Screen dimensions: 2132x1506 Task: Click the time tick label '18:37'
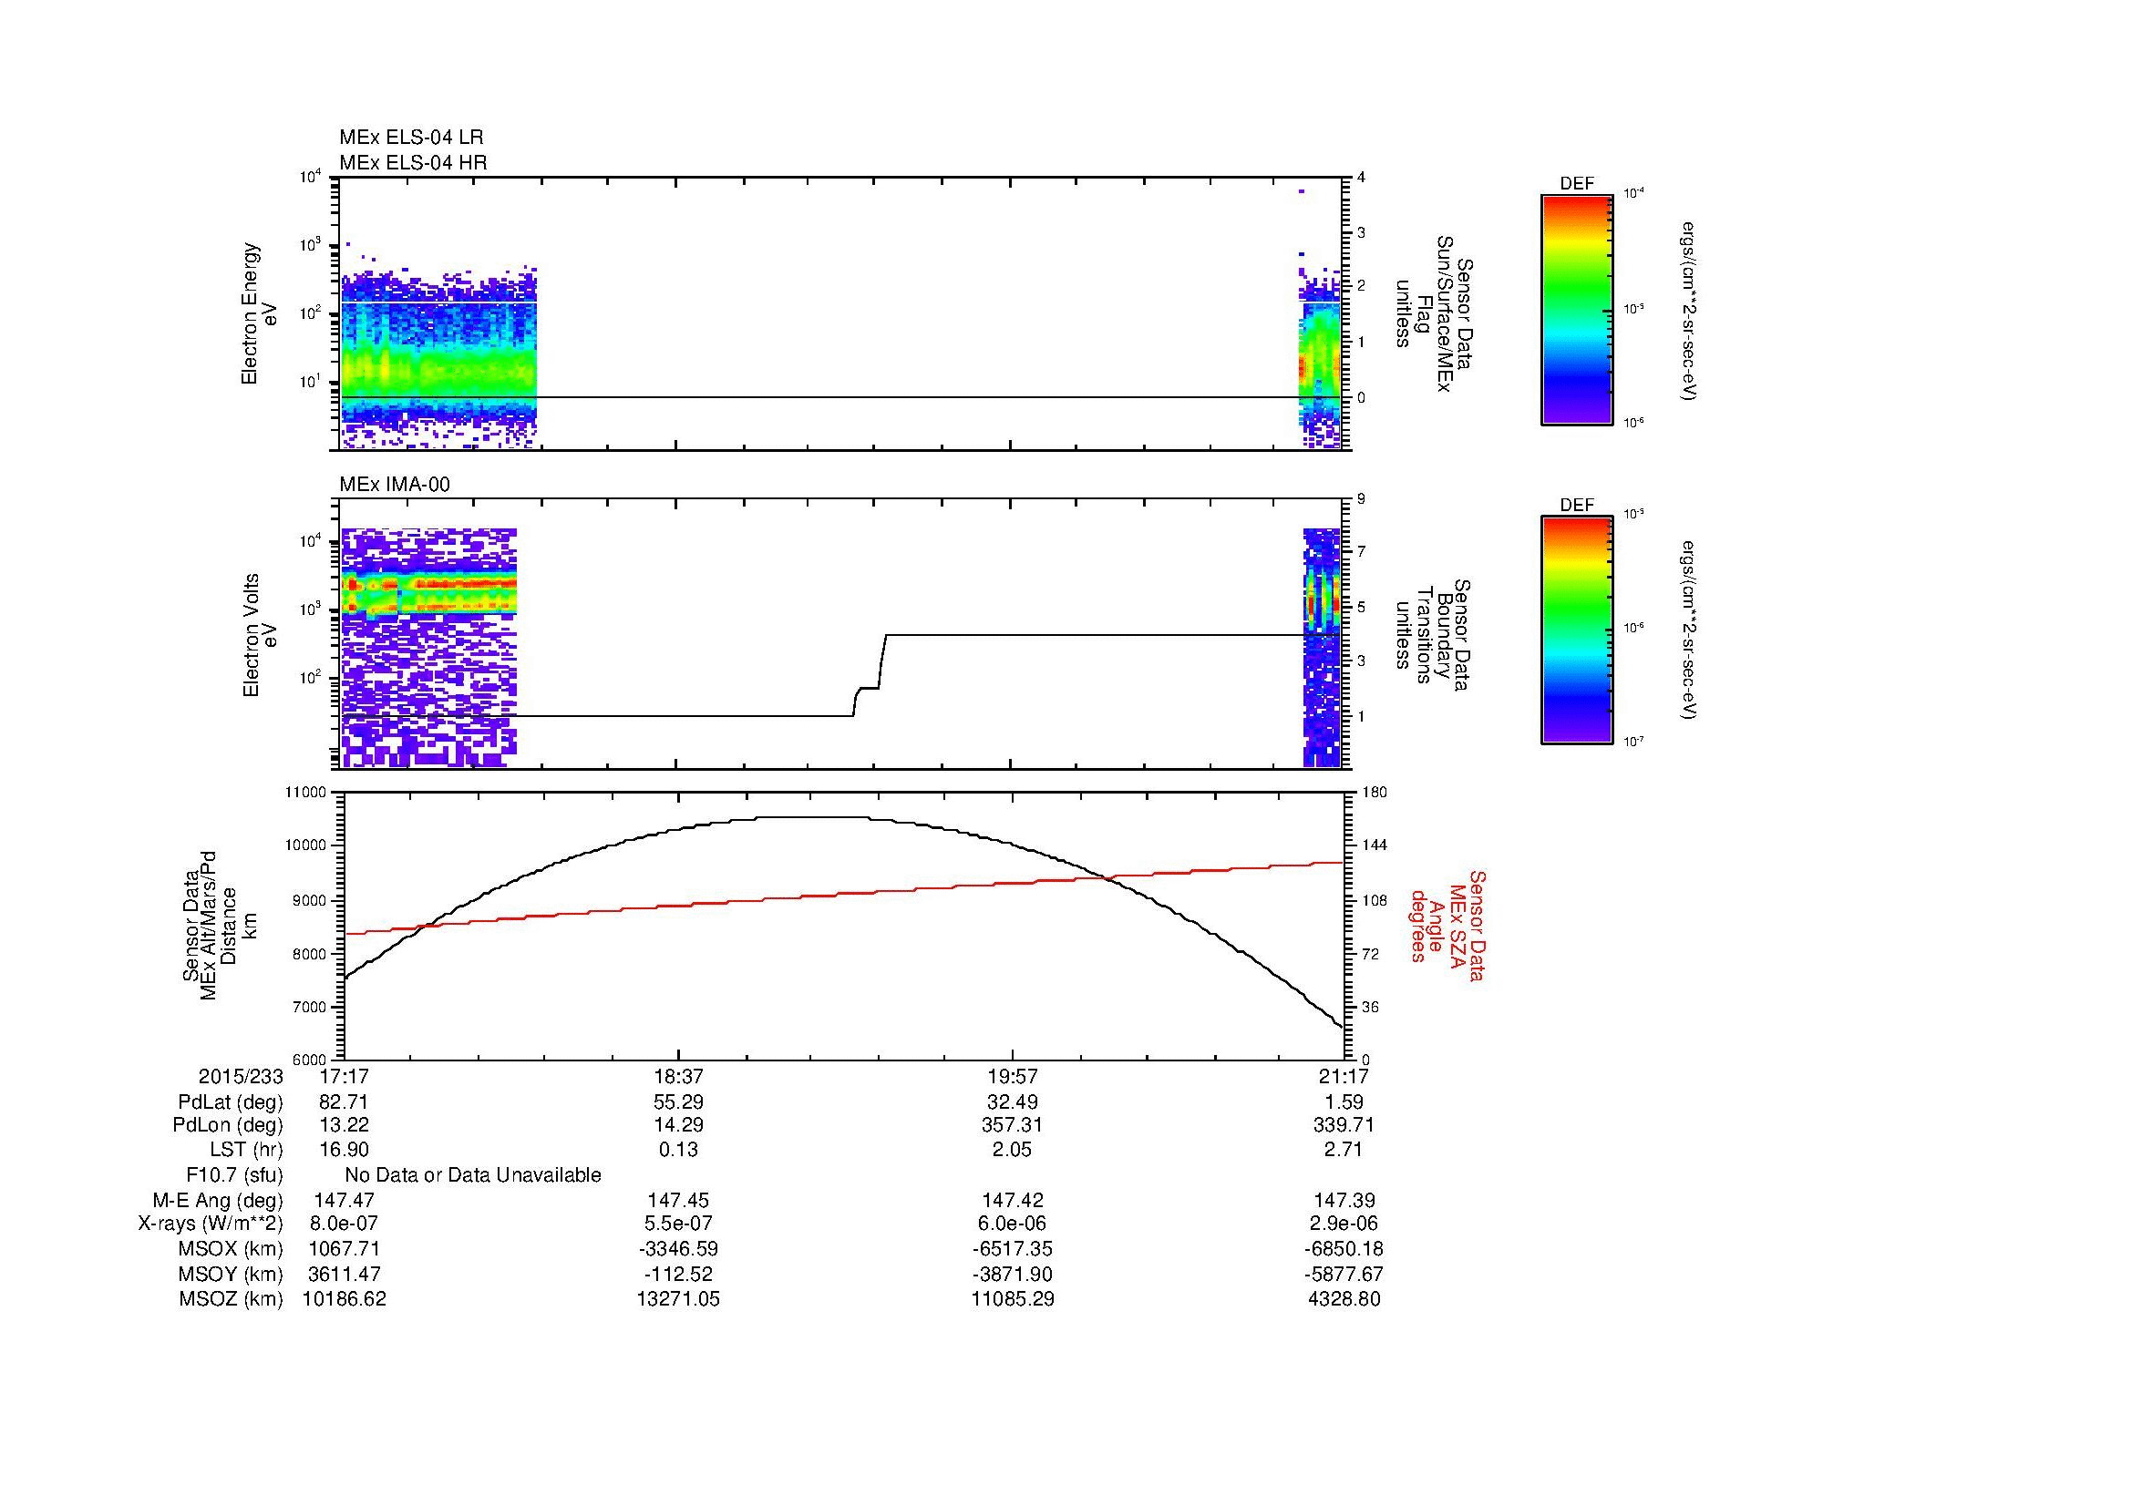click(679, 1076)
